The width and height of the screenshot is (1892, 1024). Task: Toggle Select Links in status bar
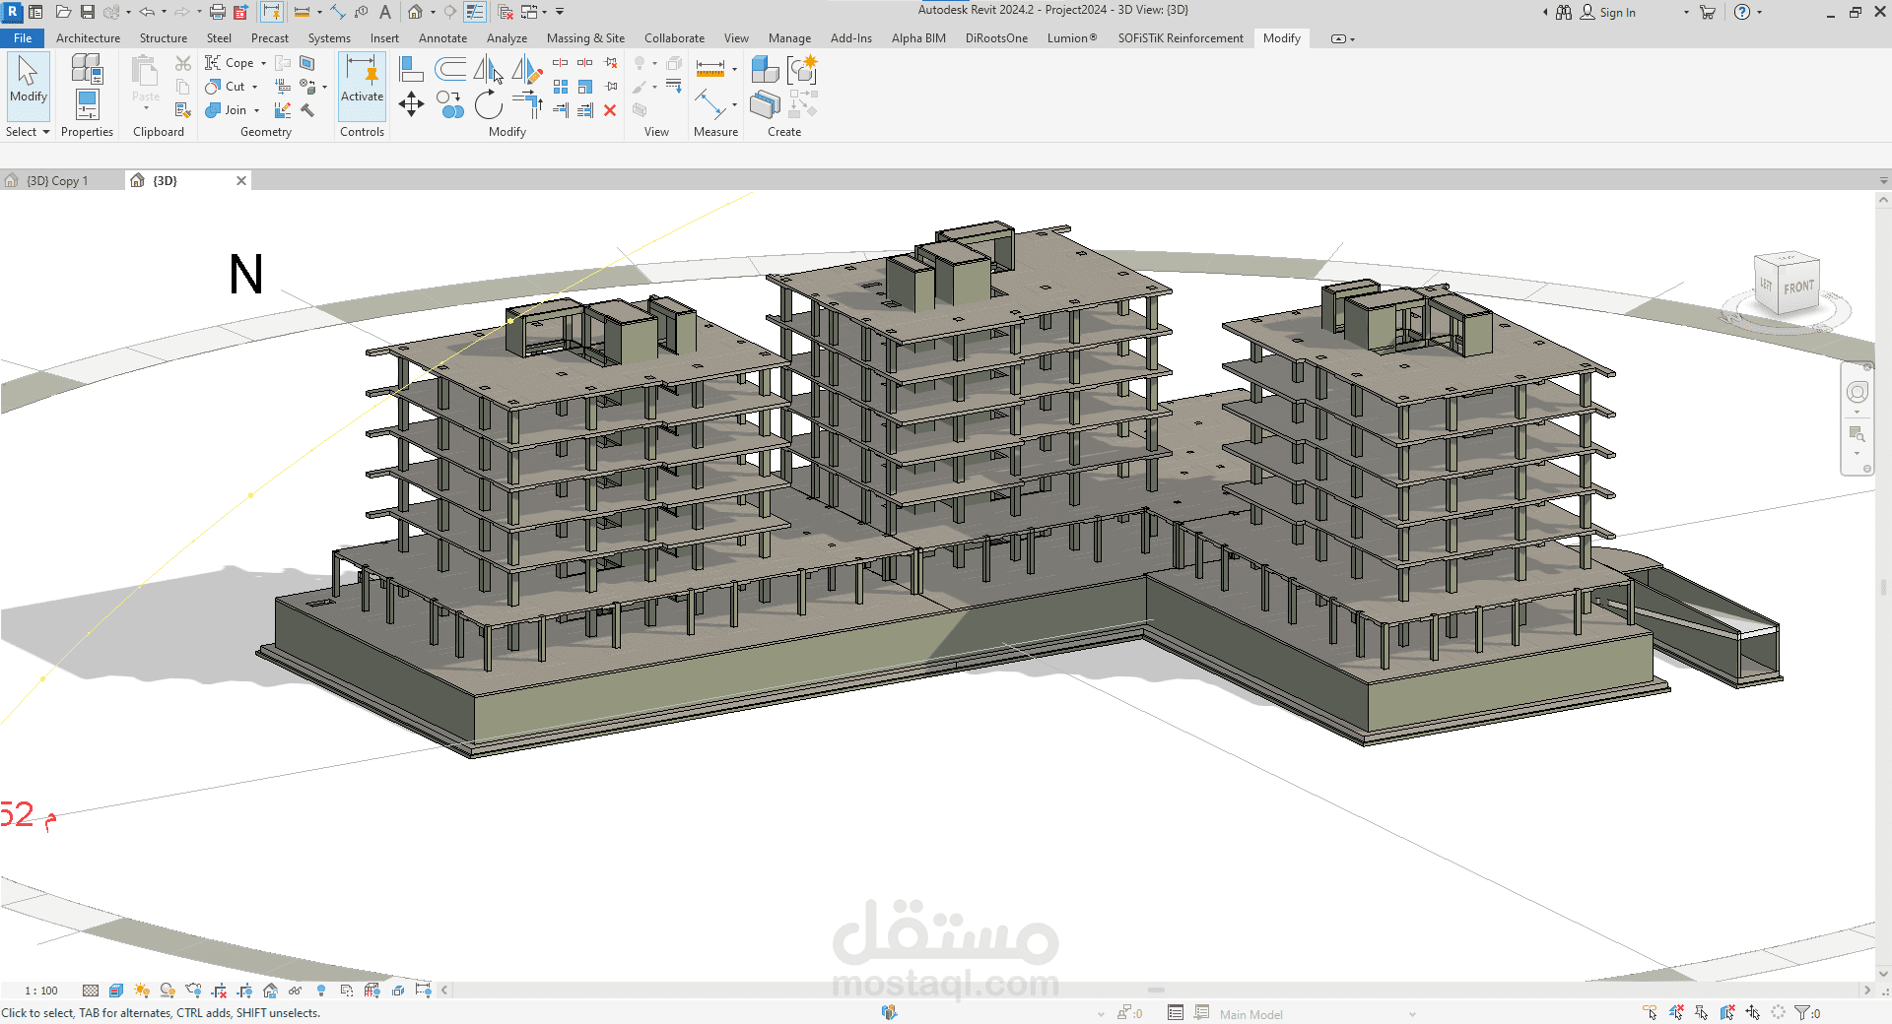tap(1651, 1012)
